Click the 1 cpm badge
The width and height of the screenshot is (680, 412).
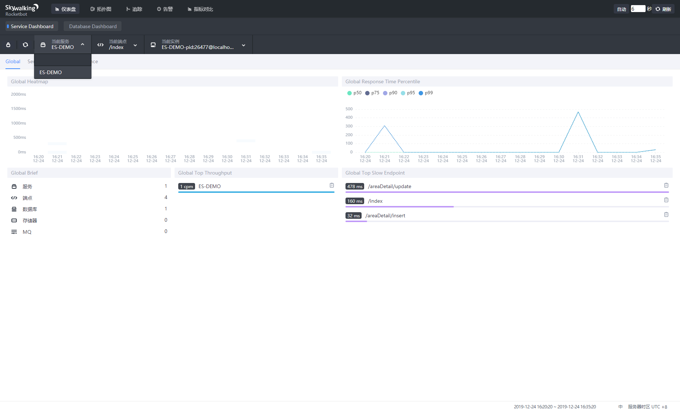click(187, 186)
